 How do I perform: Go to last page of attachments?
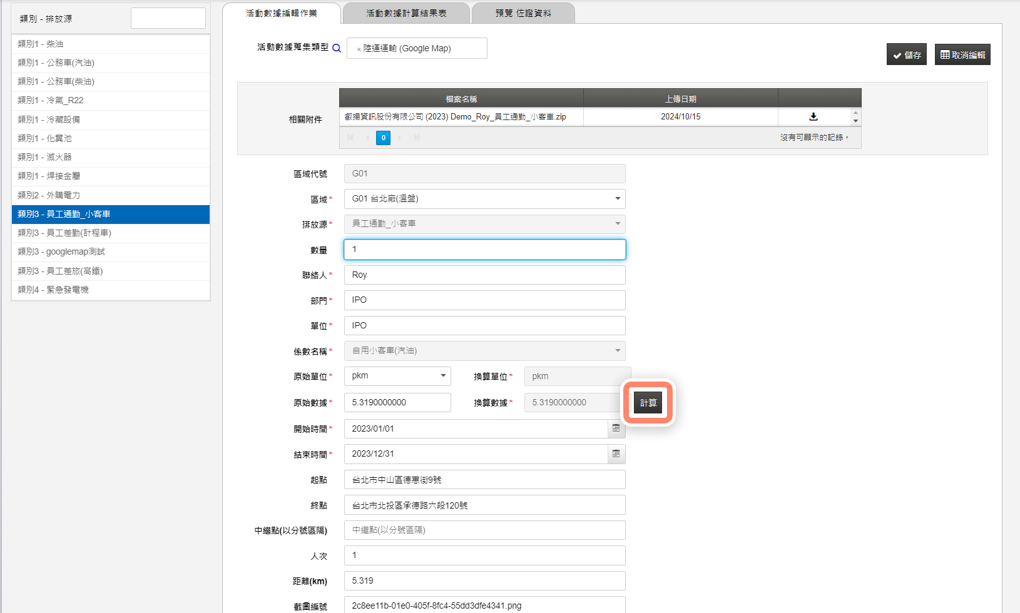click(x=417, y=138)
